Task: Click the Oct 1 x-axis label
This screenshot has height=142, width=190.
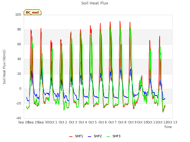Action: [53, 122]
